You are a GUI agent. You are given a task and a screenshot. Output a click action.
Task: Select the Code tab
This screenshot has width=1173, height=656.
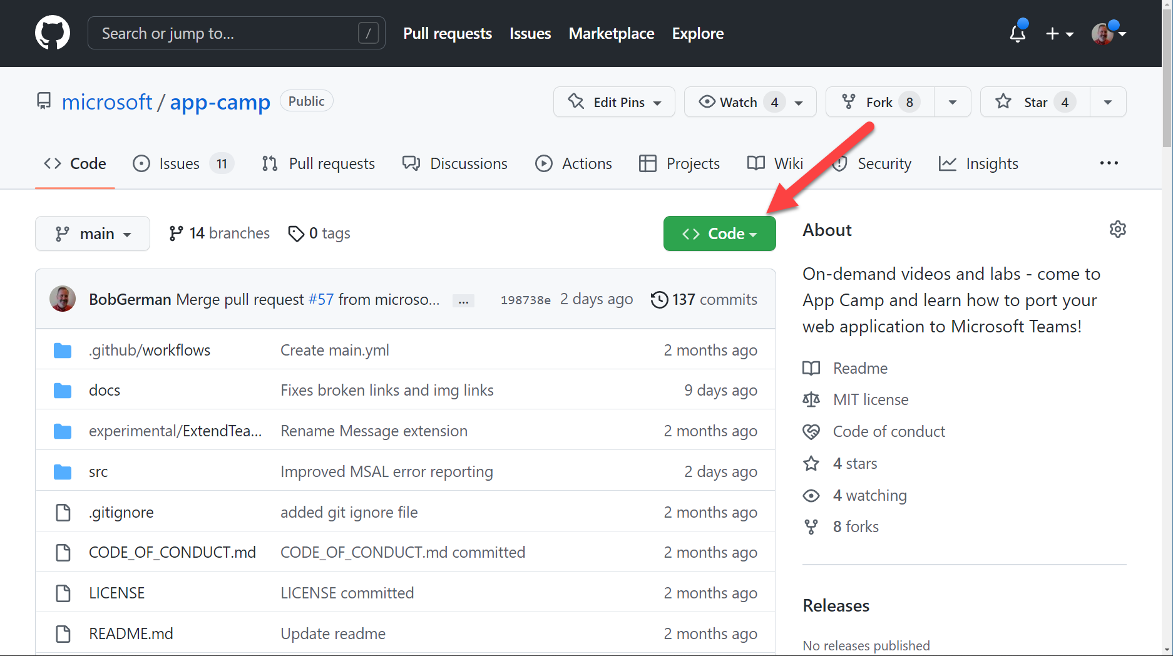click(x=75, y=163)
